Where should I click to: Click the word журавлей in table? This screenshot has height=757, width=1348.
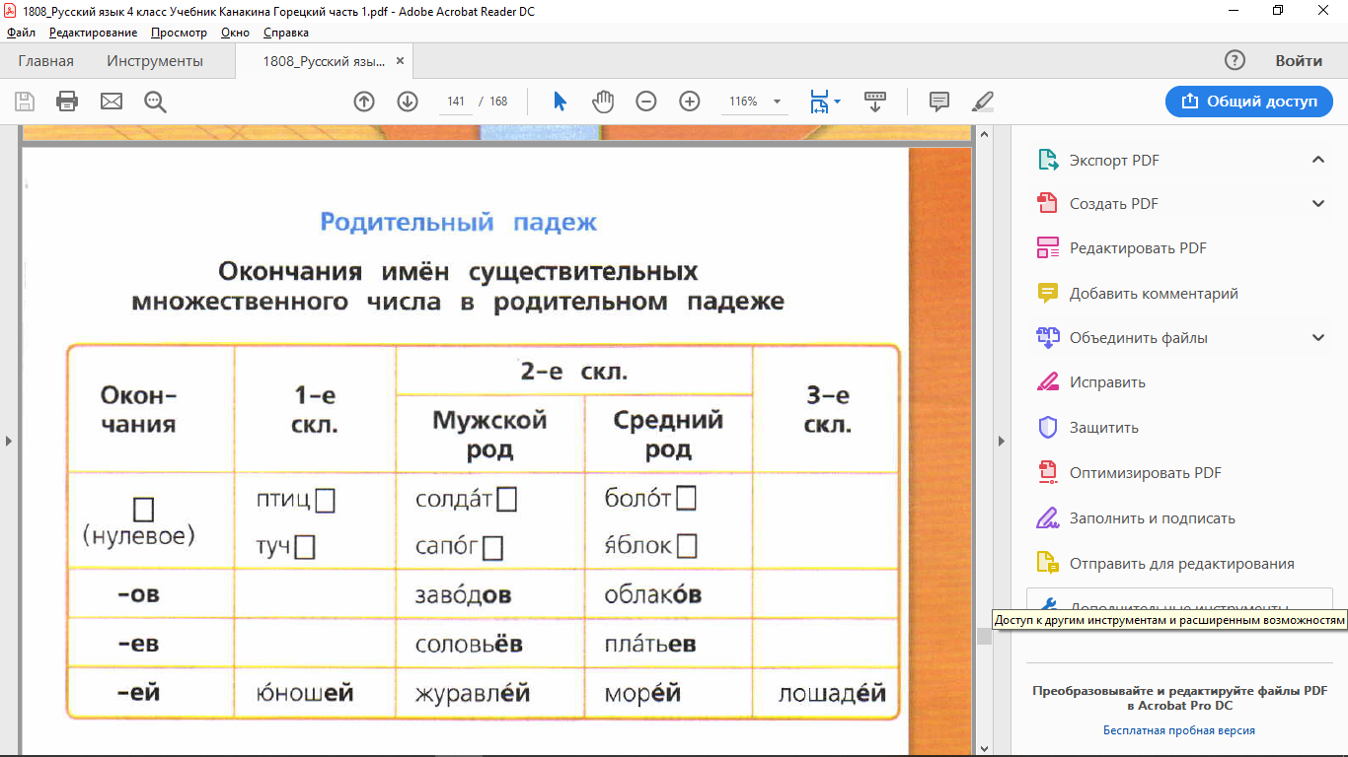pyautogui.click(x=473, y=694)
